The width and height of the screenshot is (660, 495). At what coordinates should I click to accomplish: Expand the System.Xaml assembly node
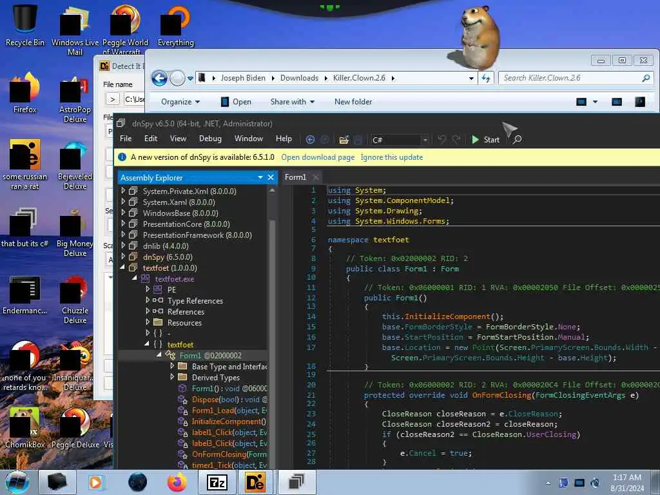tap(123, 202)
